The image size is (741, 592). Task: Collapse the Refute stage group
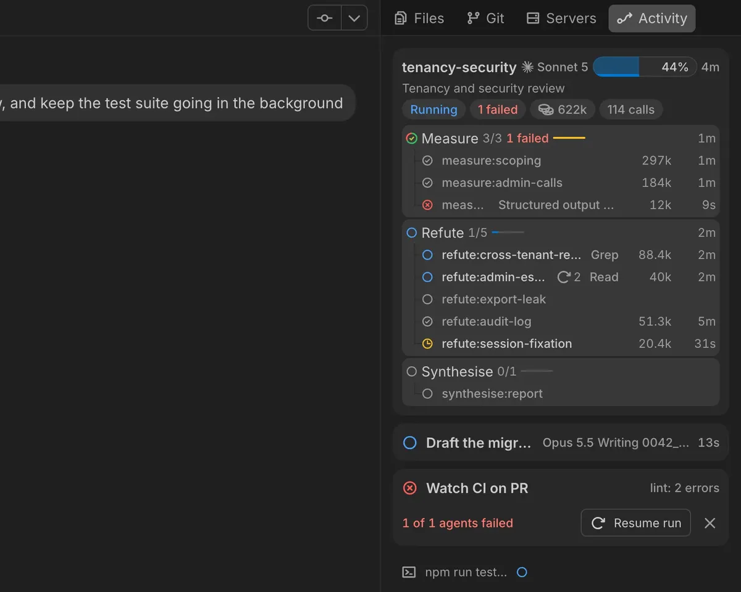coord(561,232)
